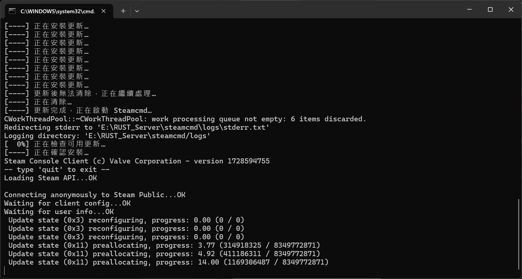This screenshot has width=522, height=279.
Task: Minimize the terminal window
Action: pos(470,9)
